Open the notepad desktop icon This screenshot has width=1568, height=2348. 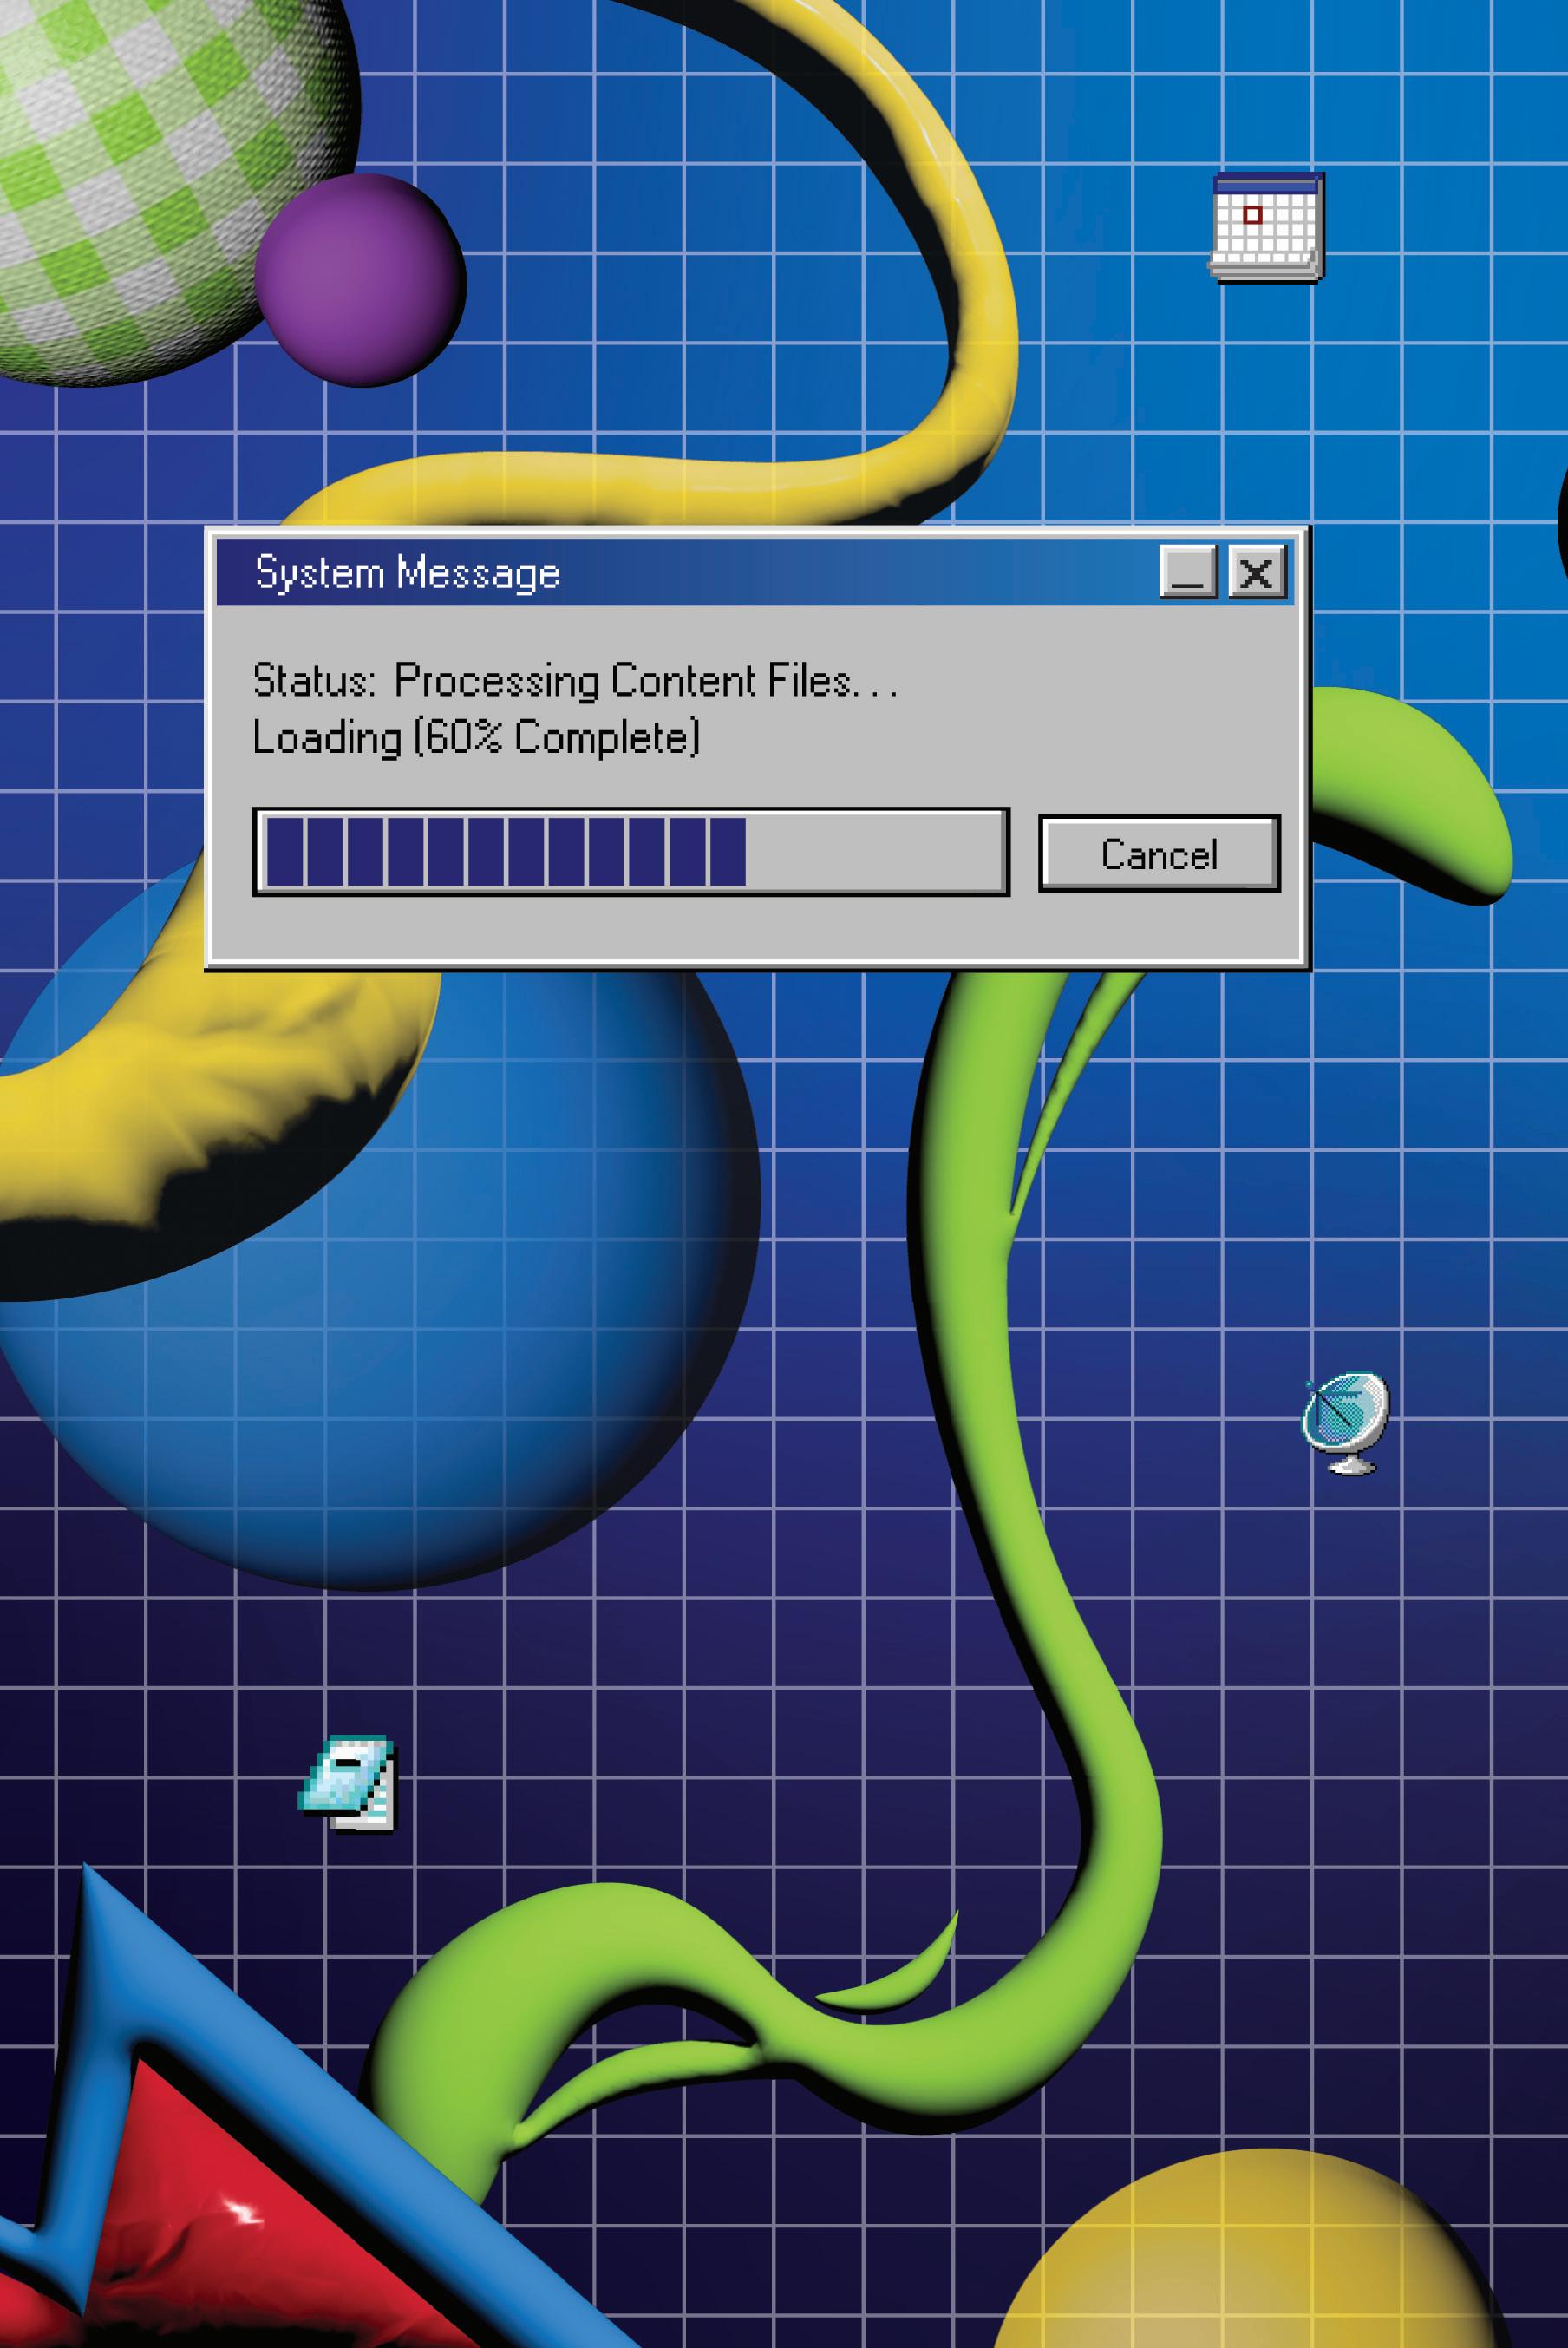[x=348, y=1784]
